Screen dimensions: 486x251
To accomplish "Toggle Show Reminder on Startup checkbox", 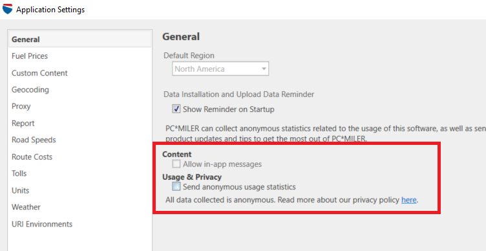I will tap(176, 109).
